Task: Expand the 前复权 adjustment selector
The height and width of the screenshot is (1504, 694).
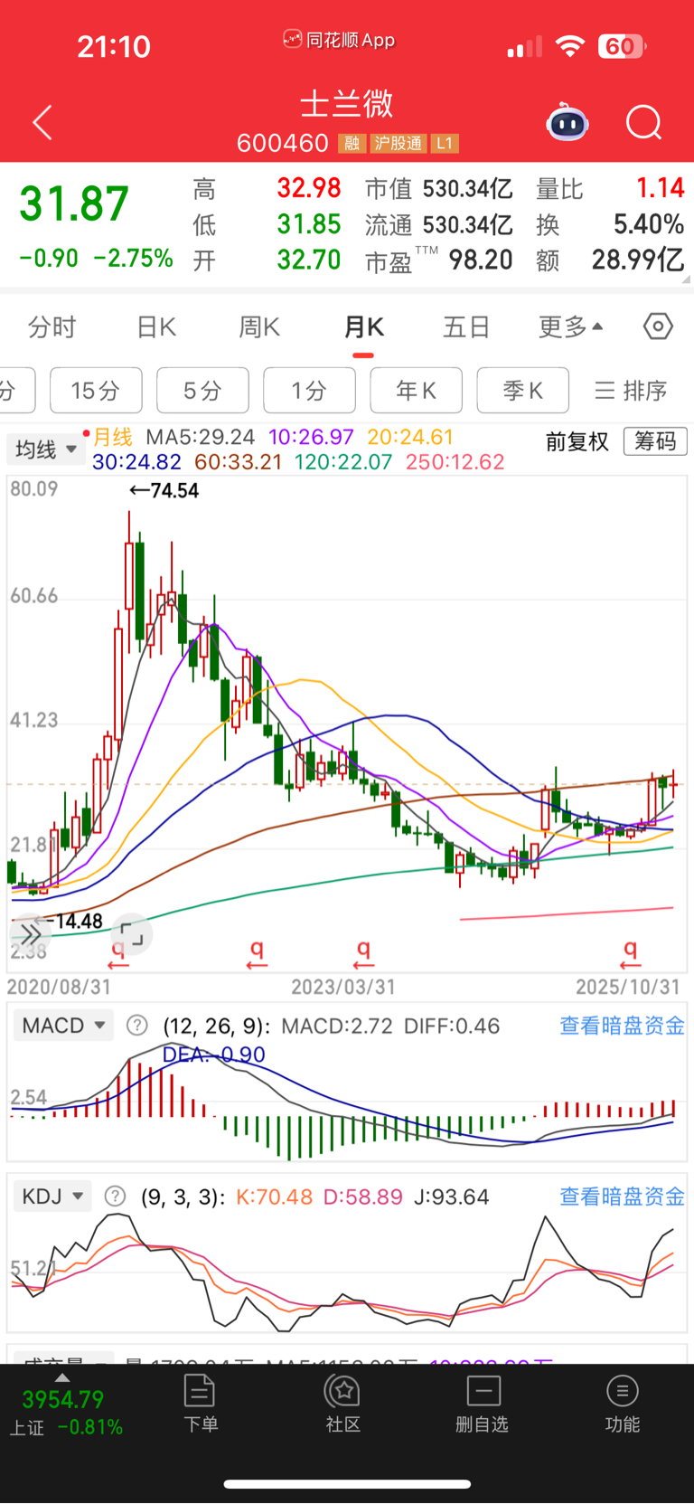Action: [x=577, y=441]
